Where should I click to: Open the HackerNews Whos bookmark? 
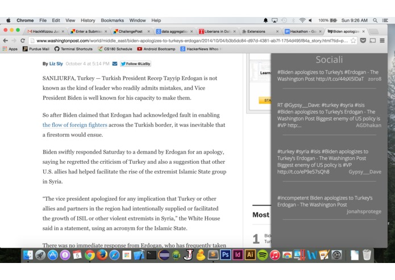[201, 49]
